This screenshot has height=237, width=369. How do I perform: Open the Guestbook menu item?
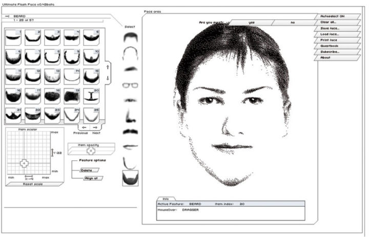click(337, 46)
